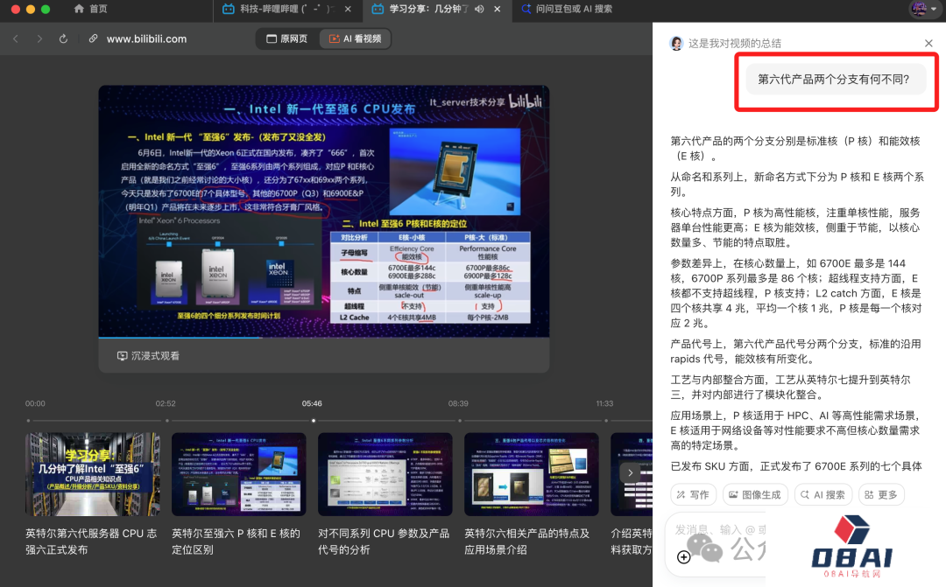Click the plus attachment icon in chat box
The width and height of the screenshot is (946, 587).
684,556
